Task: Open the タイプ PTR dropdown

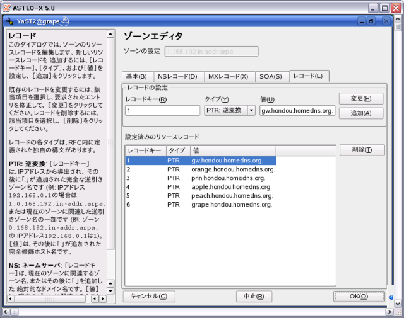Action: coord(251,111)
